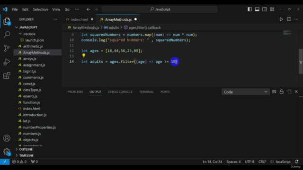Click the JavaScript command center search box

tap(160, 9)
